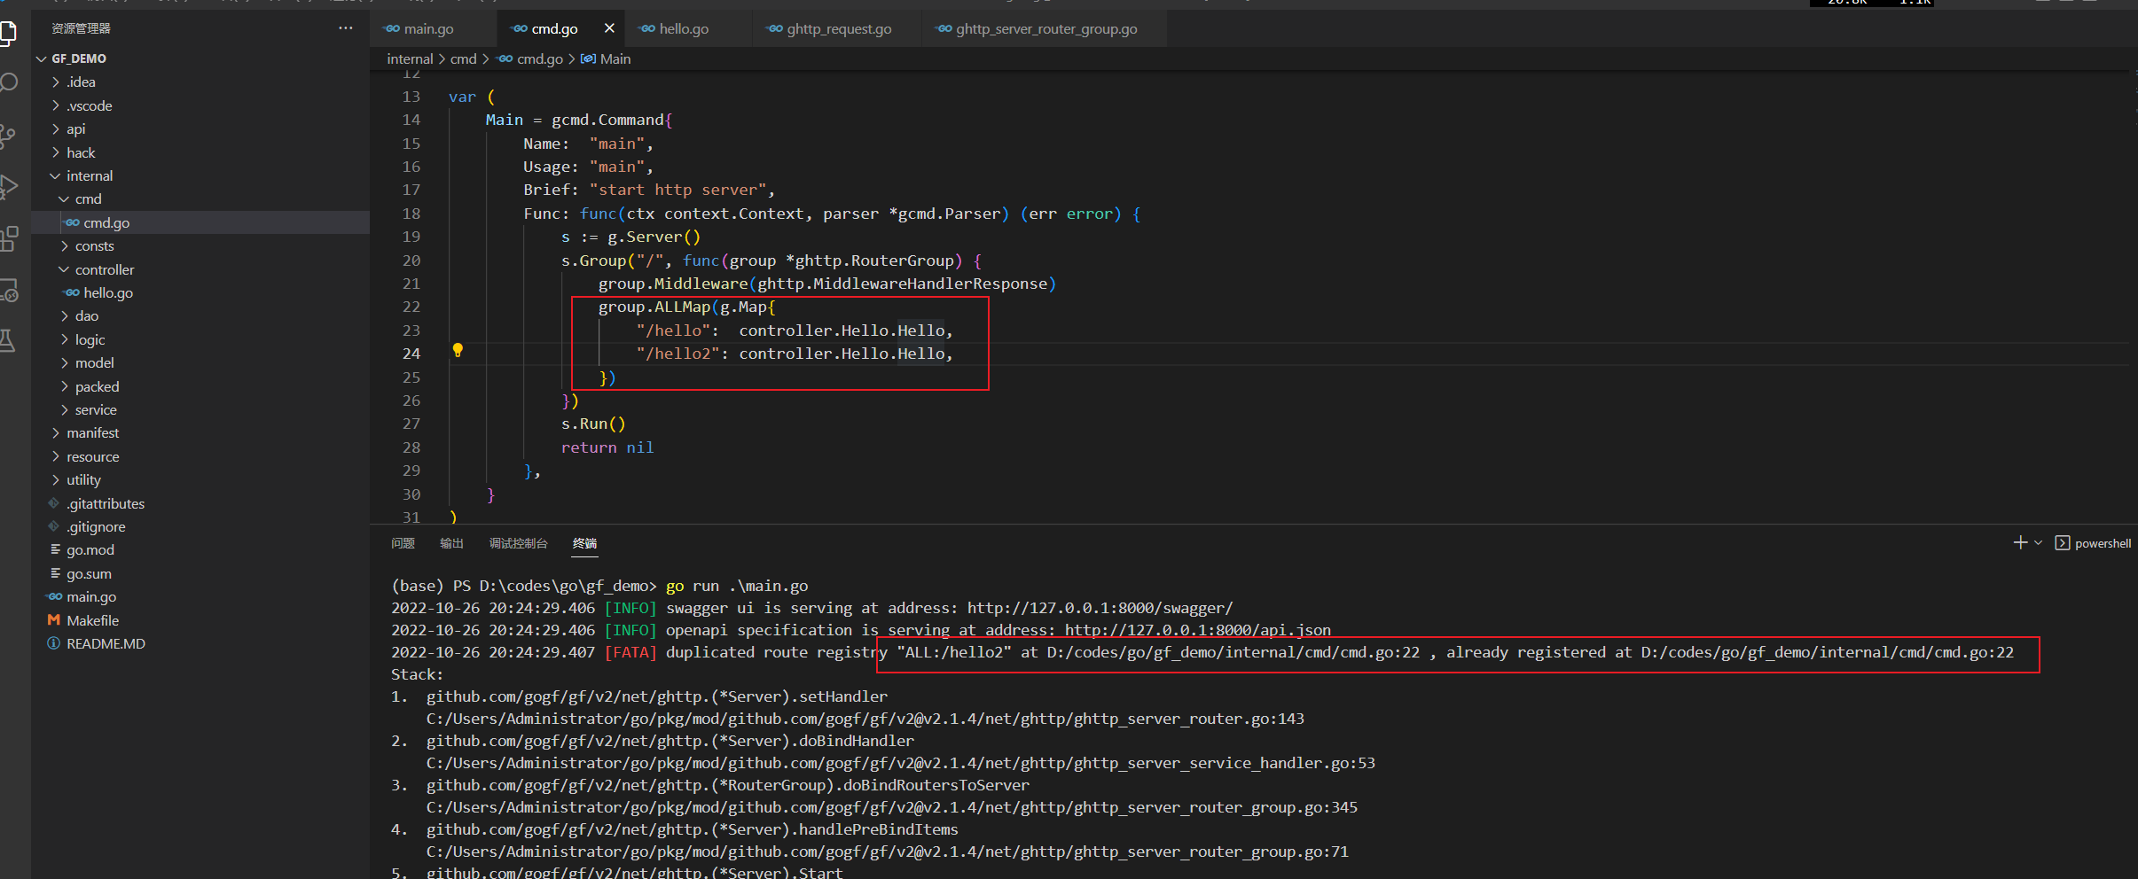Viewport: 2138px width, 879px height.
Task: Click the lightbulb quick fix on line 24
Action: click(458, 351)
